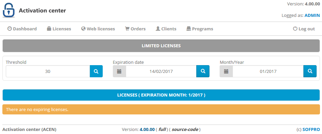Click the Activation center padlock logo

9,10
